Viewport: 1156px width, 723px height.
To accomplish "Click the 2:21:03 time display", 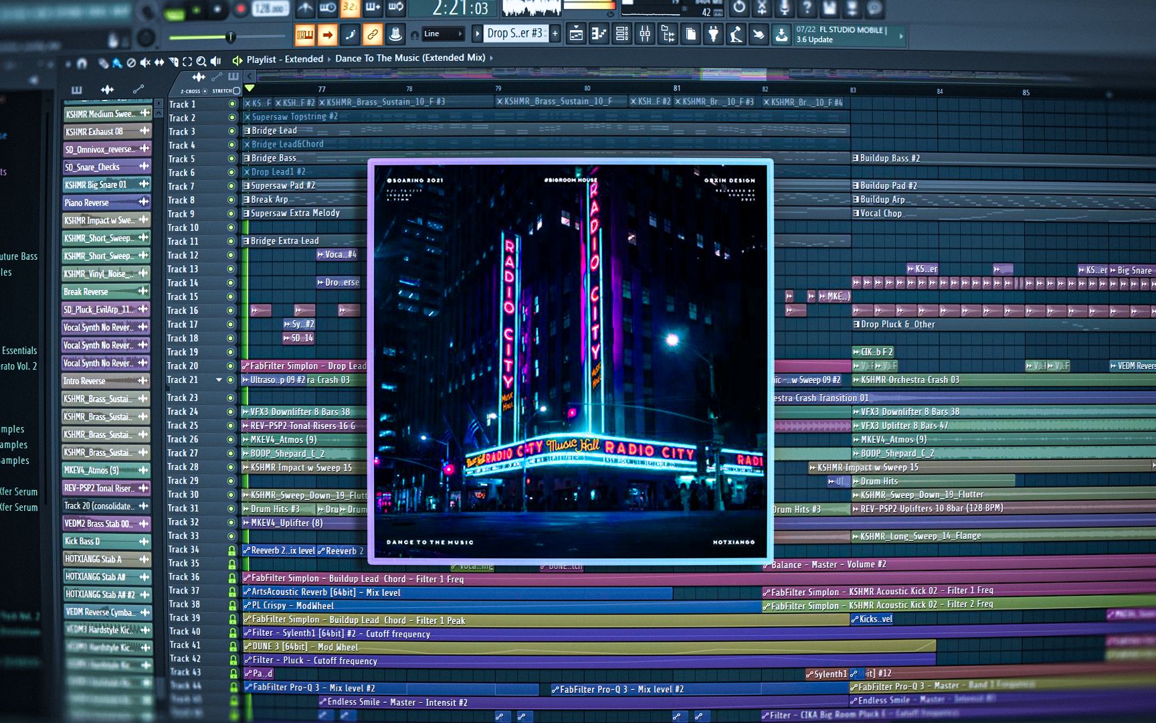I will click(x=460, y=9).
